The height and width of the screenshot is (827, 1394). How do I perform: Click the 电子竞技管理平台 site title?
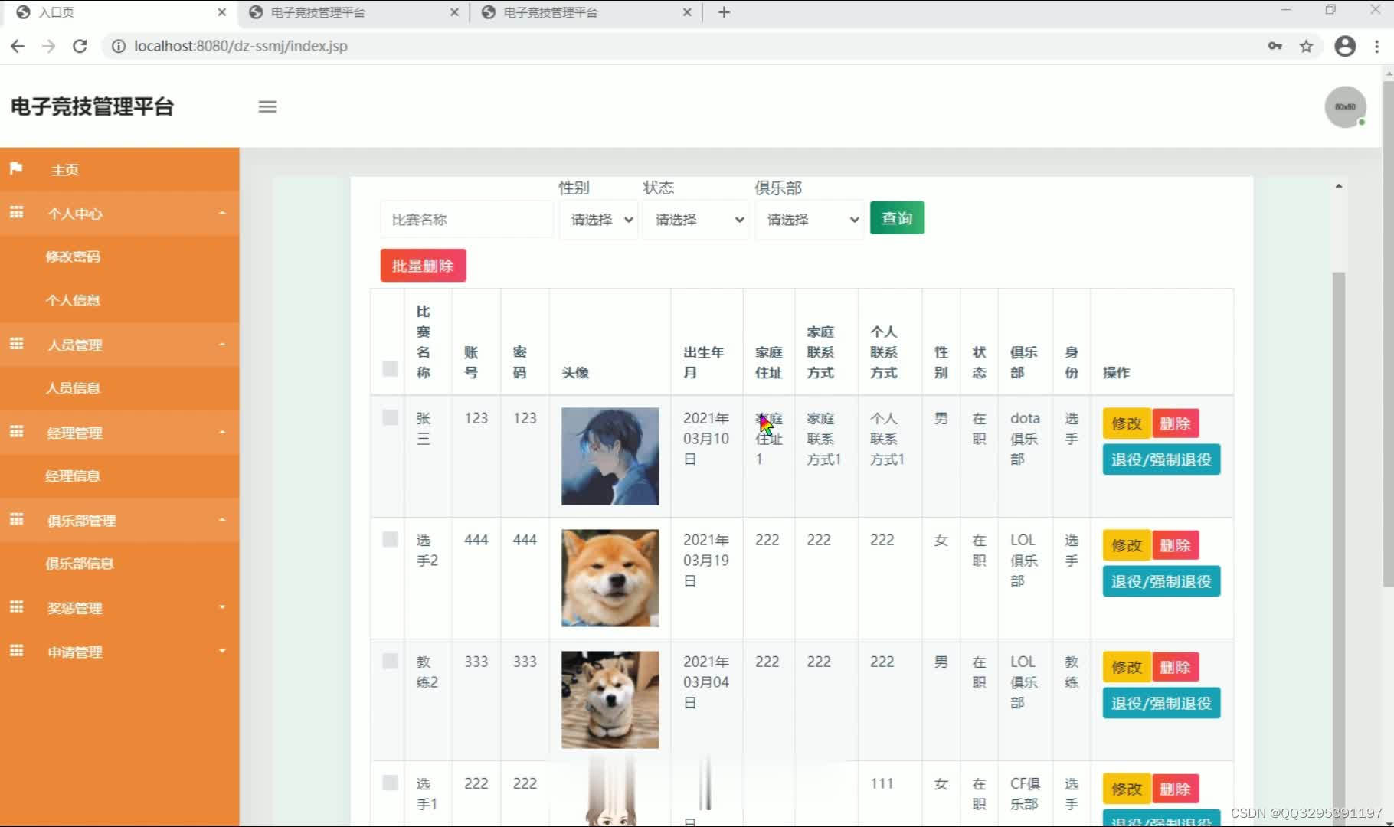point(93,106)
